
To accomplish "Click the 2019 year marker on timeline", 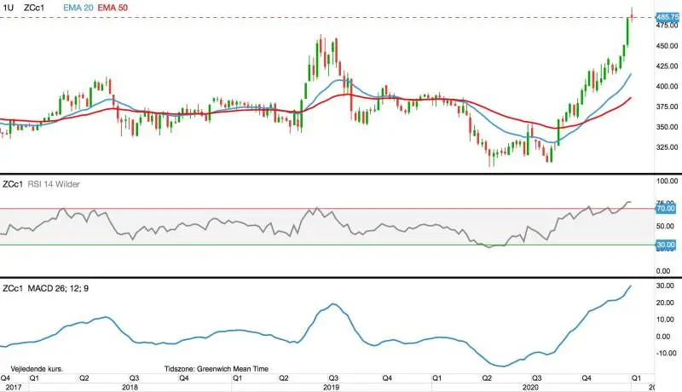I will click(x=331, y=387).
